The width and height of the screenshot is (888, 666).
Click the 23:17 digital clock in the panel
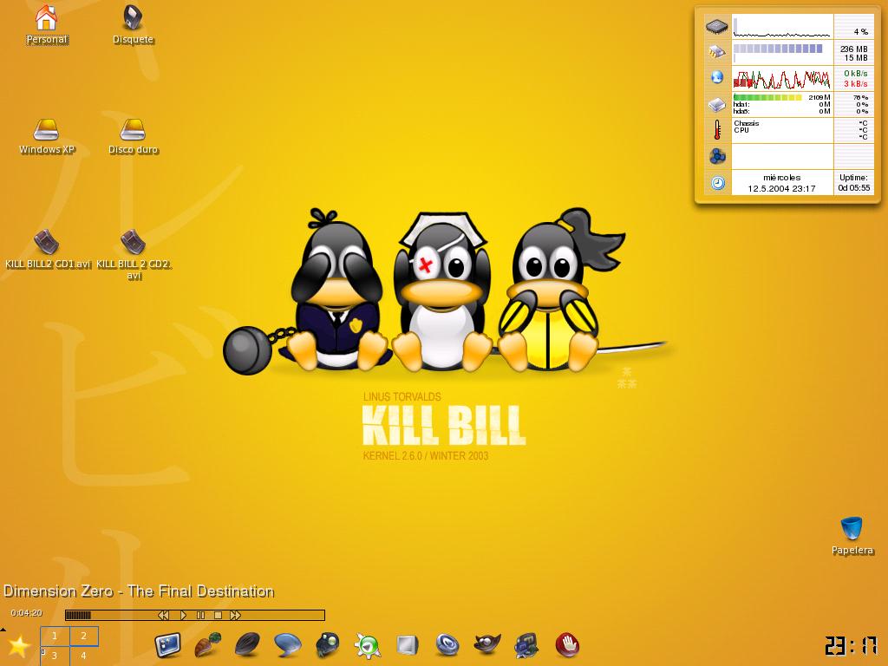click(x=852, y=646)
